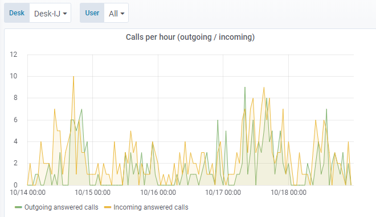Click the 10/14 00:00 time axis label
This screenshot has height=217, width=376.
pos(27,193)
